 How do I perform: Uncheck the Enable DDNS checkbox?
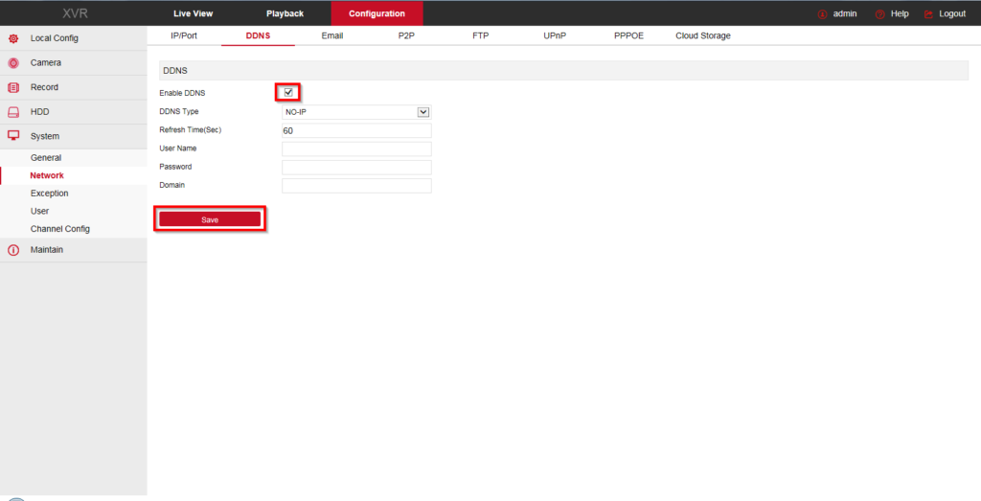(x=288, y=93)
